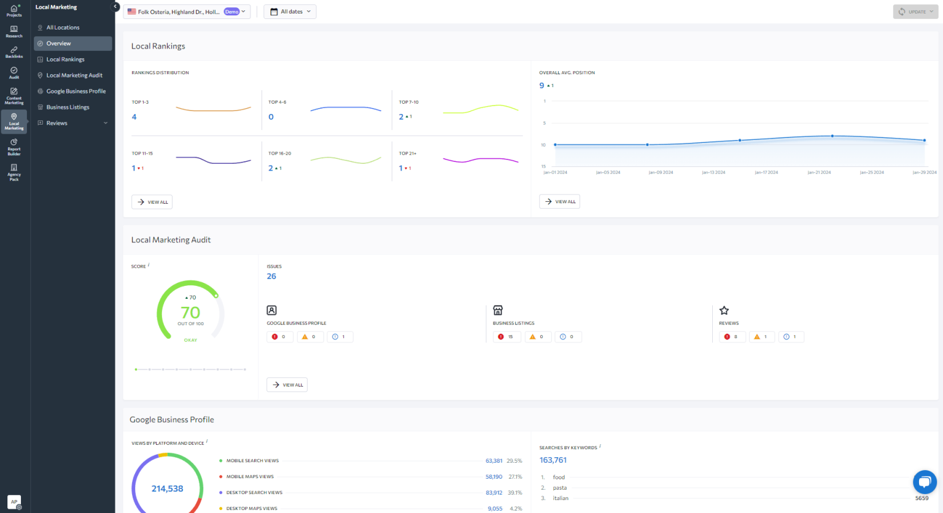
Task: Click View All in Local Marketing Audit
Action: click(287, 385)
